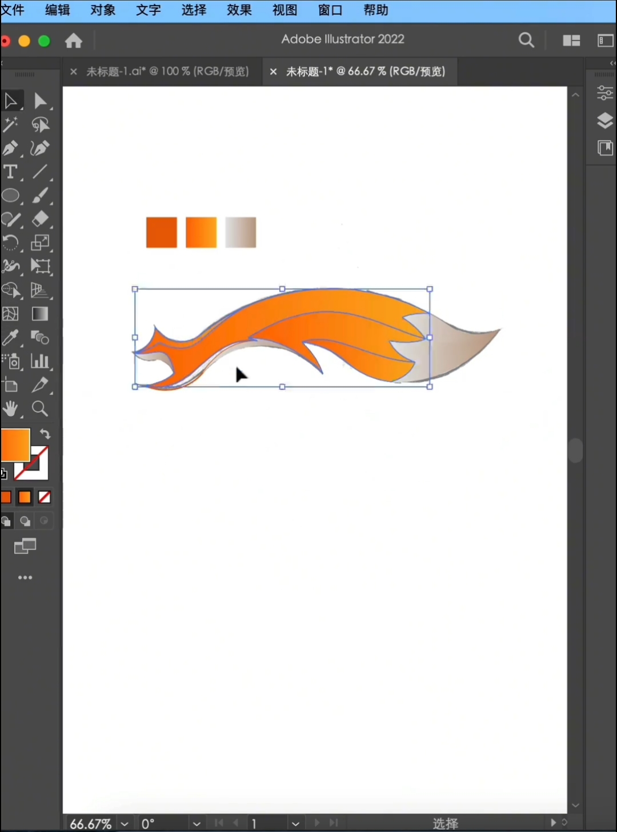Open the edit toolbar three dots

coord(25,578)
